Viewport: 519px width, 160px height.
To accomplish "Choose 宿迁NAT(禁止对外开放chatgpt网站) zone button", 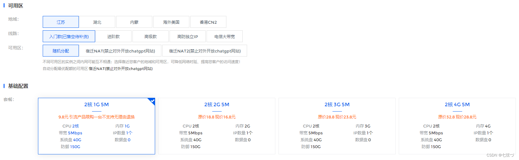I will (x=120, y=51).
